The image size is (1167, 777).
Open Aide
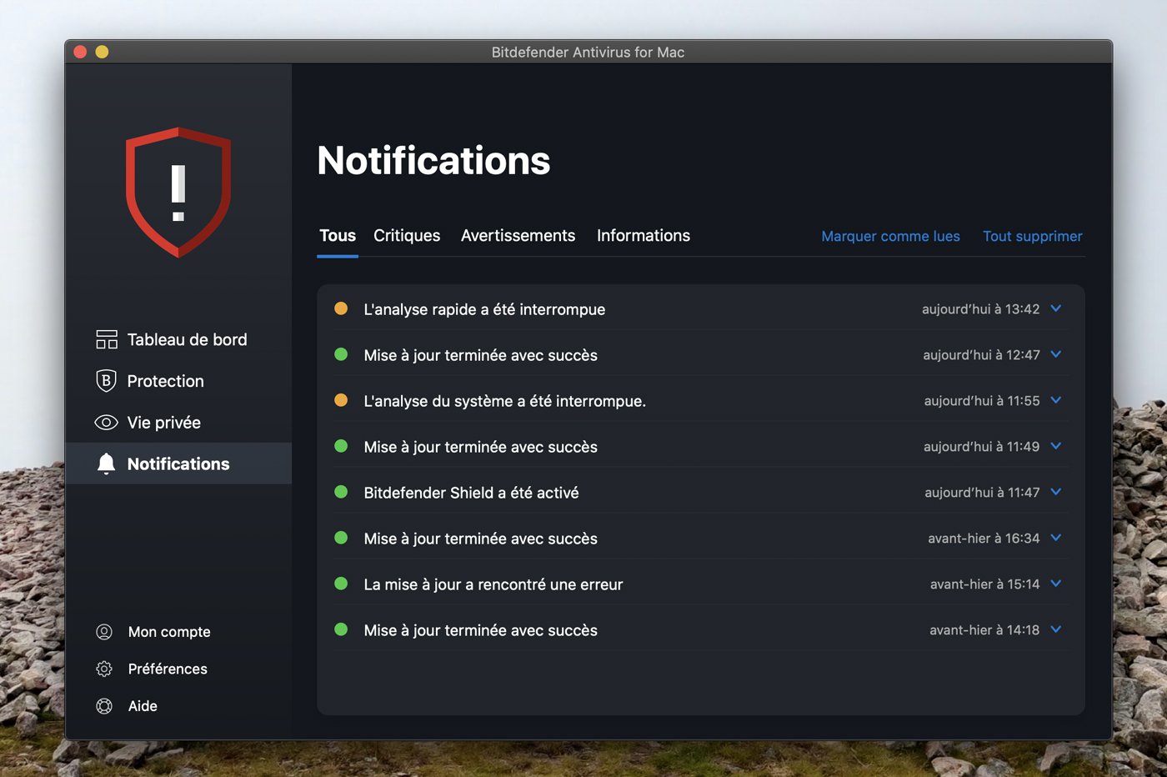tap(143, 706)
